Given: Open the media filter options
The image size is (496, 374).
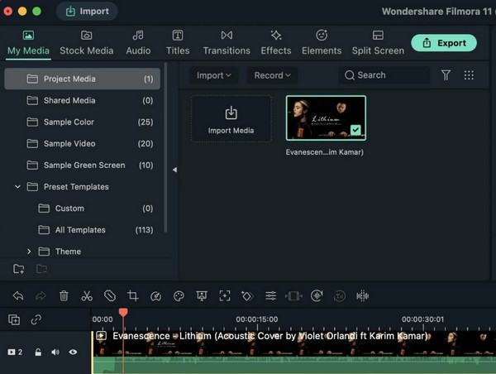Looking at the screenshot, I should click(446, 75).
